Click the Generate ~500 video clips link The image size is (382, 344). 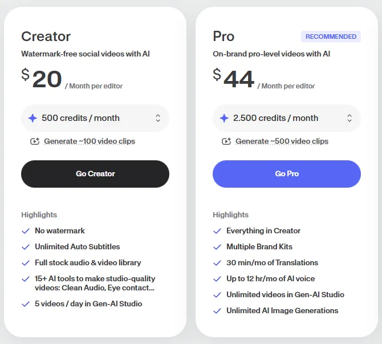click(x=282, y=141)
